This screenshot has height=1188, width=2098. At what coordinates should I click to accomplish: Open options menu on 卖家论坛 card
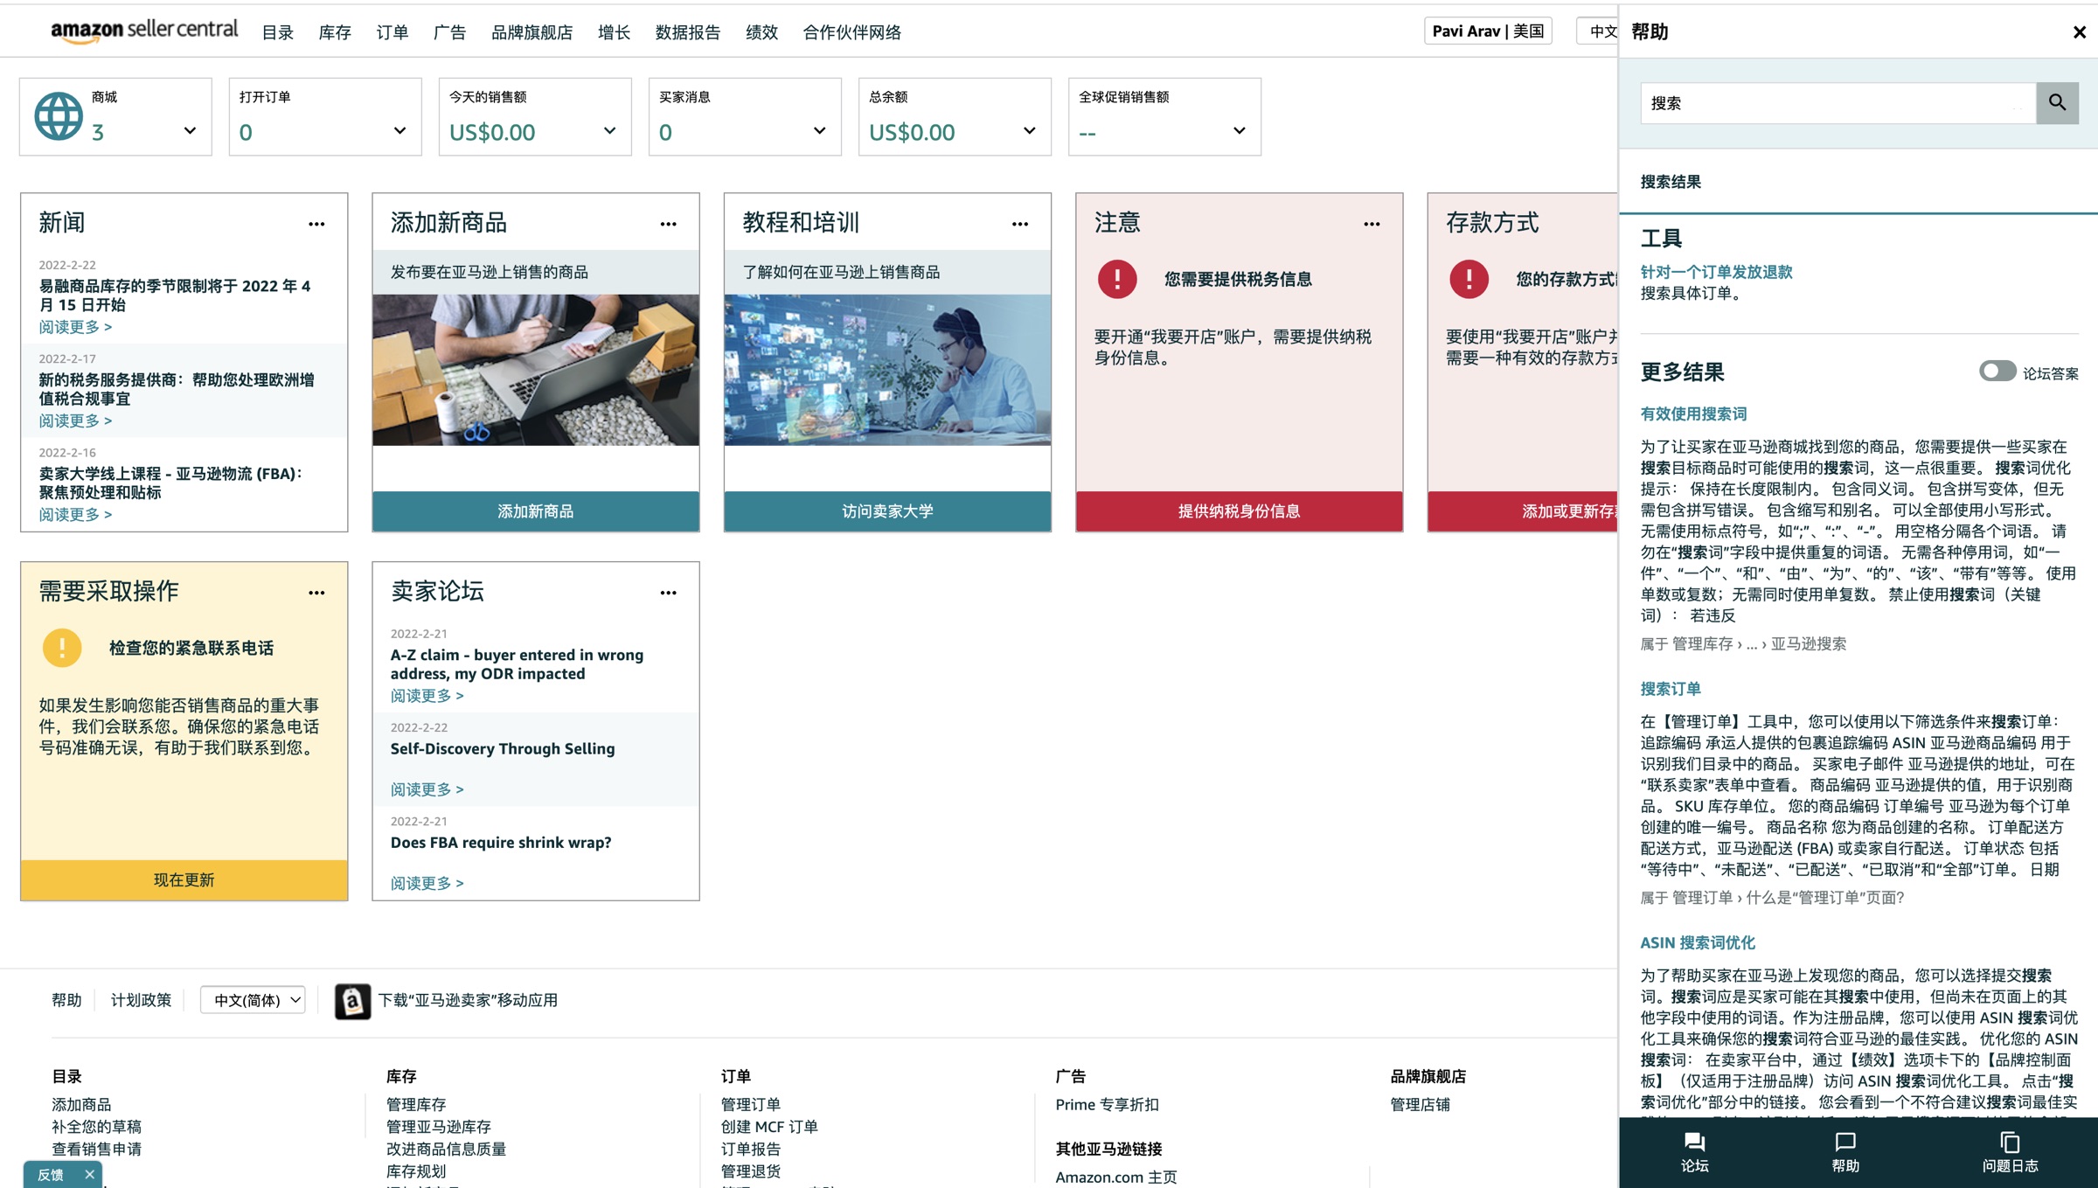point(669,593)
